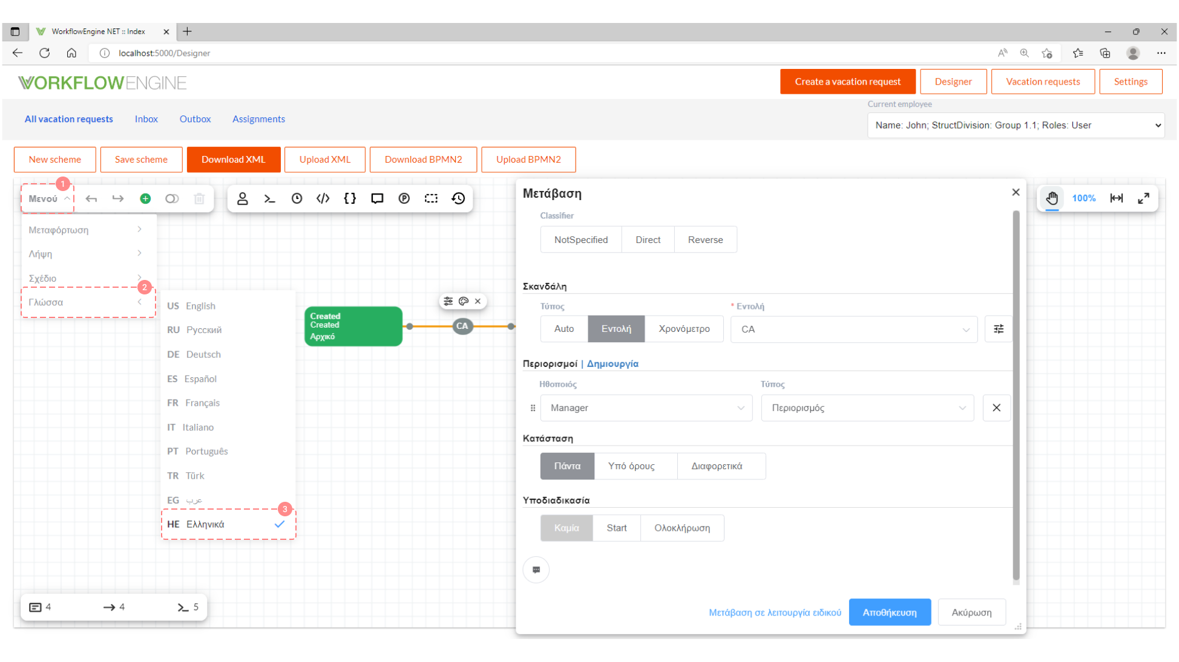The image size is (1179, 662).
Task: Open Actors via the person icon
Action: click(243, 198)
